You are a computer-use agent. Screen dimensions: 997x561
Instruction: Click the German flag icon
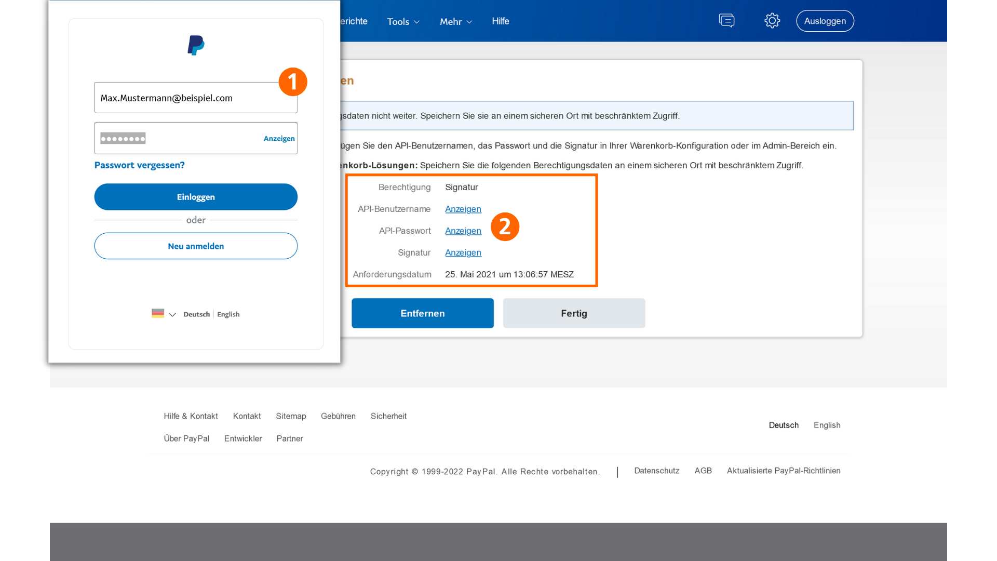pos(158,313)
